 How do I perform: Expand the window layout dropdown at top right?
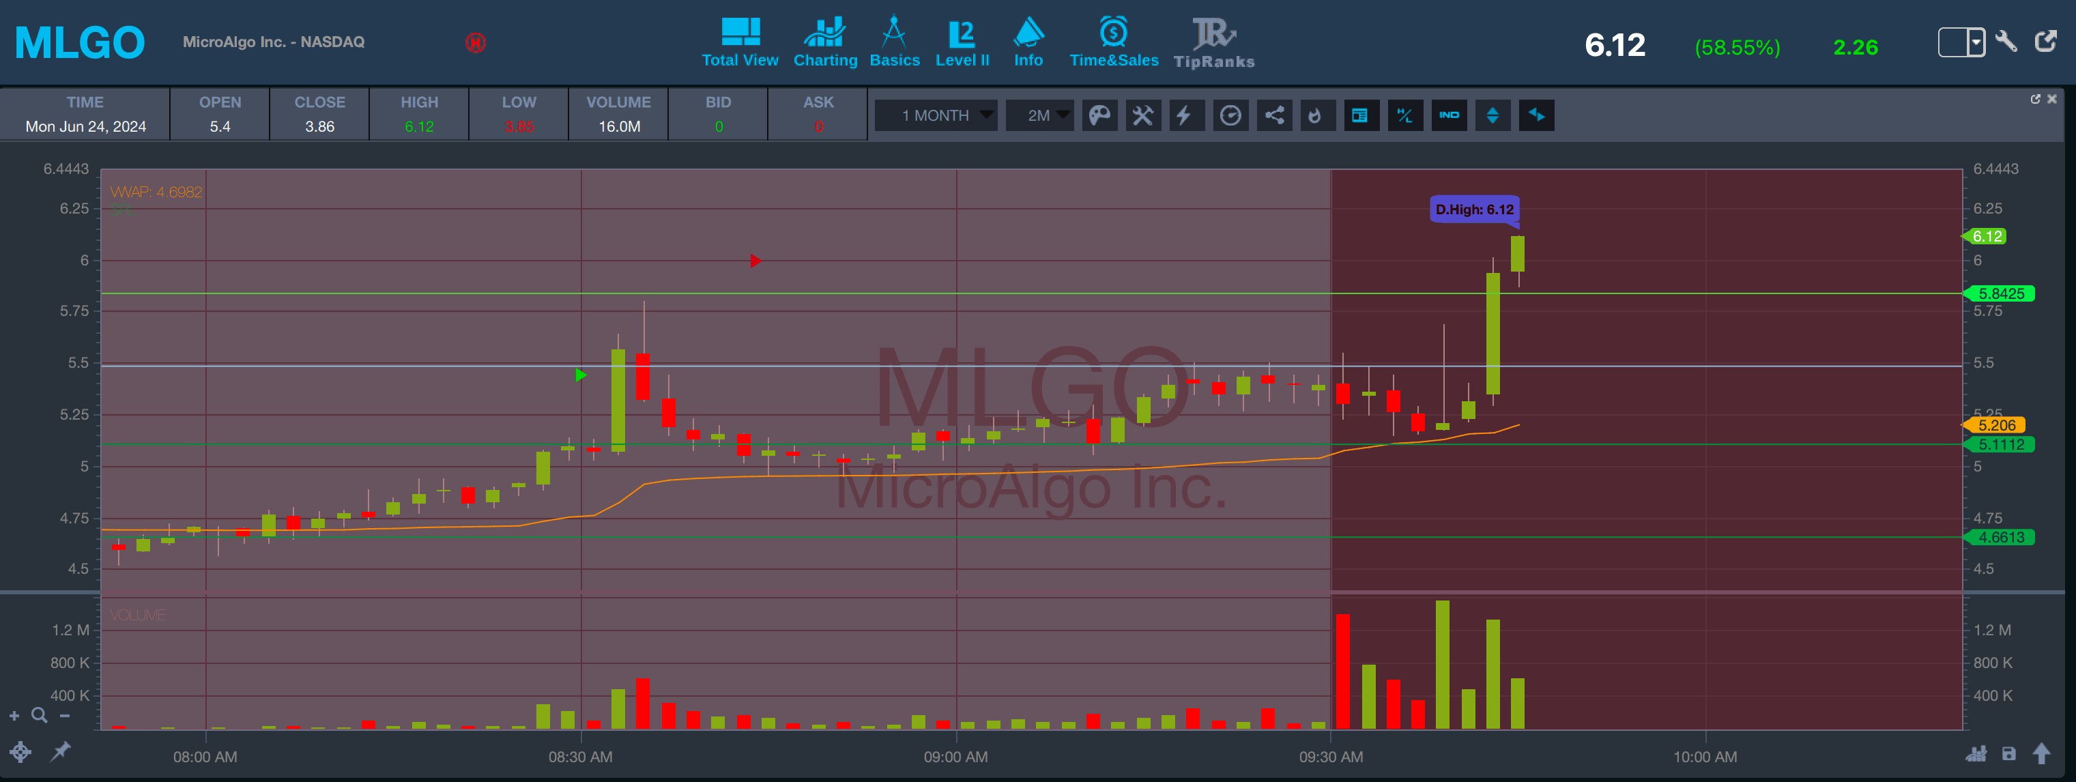pos(1976,42)
